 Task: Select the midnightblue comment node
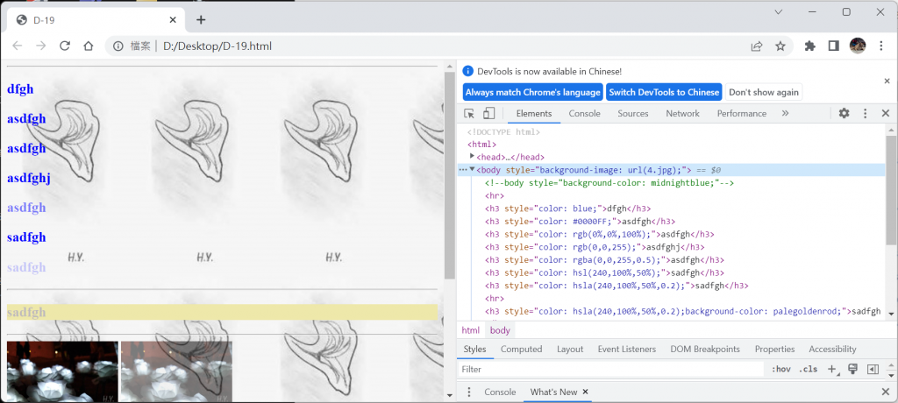pos(609,182)
